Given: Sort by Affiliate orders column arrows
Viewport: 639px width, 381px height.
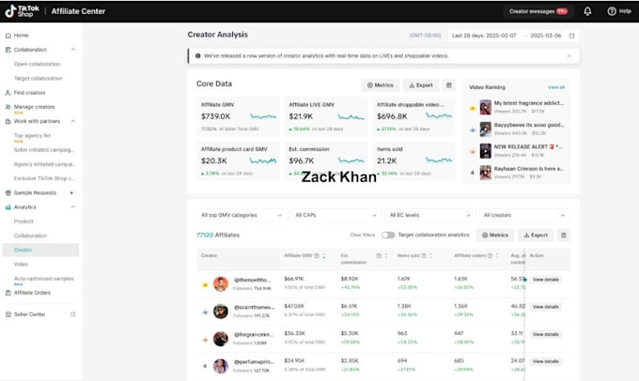Looking at the screenshot, I should (497, 256).
